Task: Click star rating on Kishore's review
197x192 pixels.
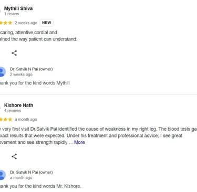Action: point(6,120)
